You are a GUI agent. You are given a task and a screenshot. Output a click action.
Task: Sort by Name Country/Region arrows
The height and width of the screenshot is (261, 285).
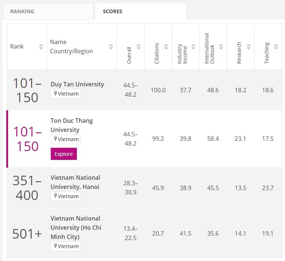[111, 47]
